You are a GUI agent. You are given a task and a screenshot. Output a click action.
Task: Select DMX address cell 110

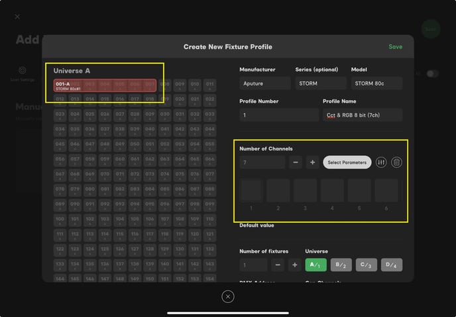[209, 220]
